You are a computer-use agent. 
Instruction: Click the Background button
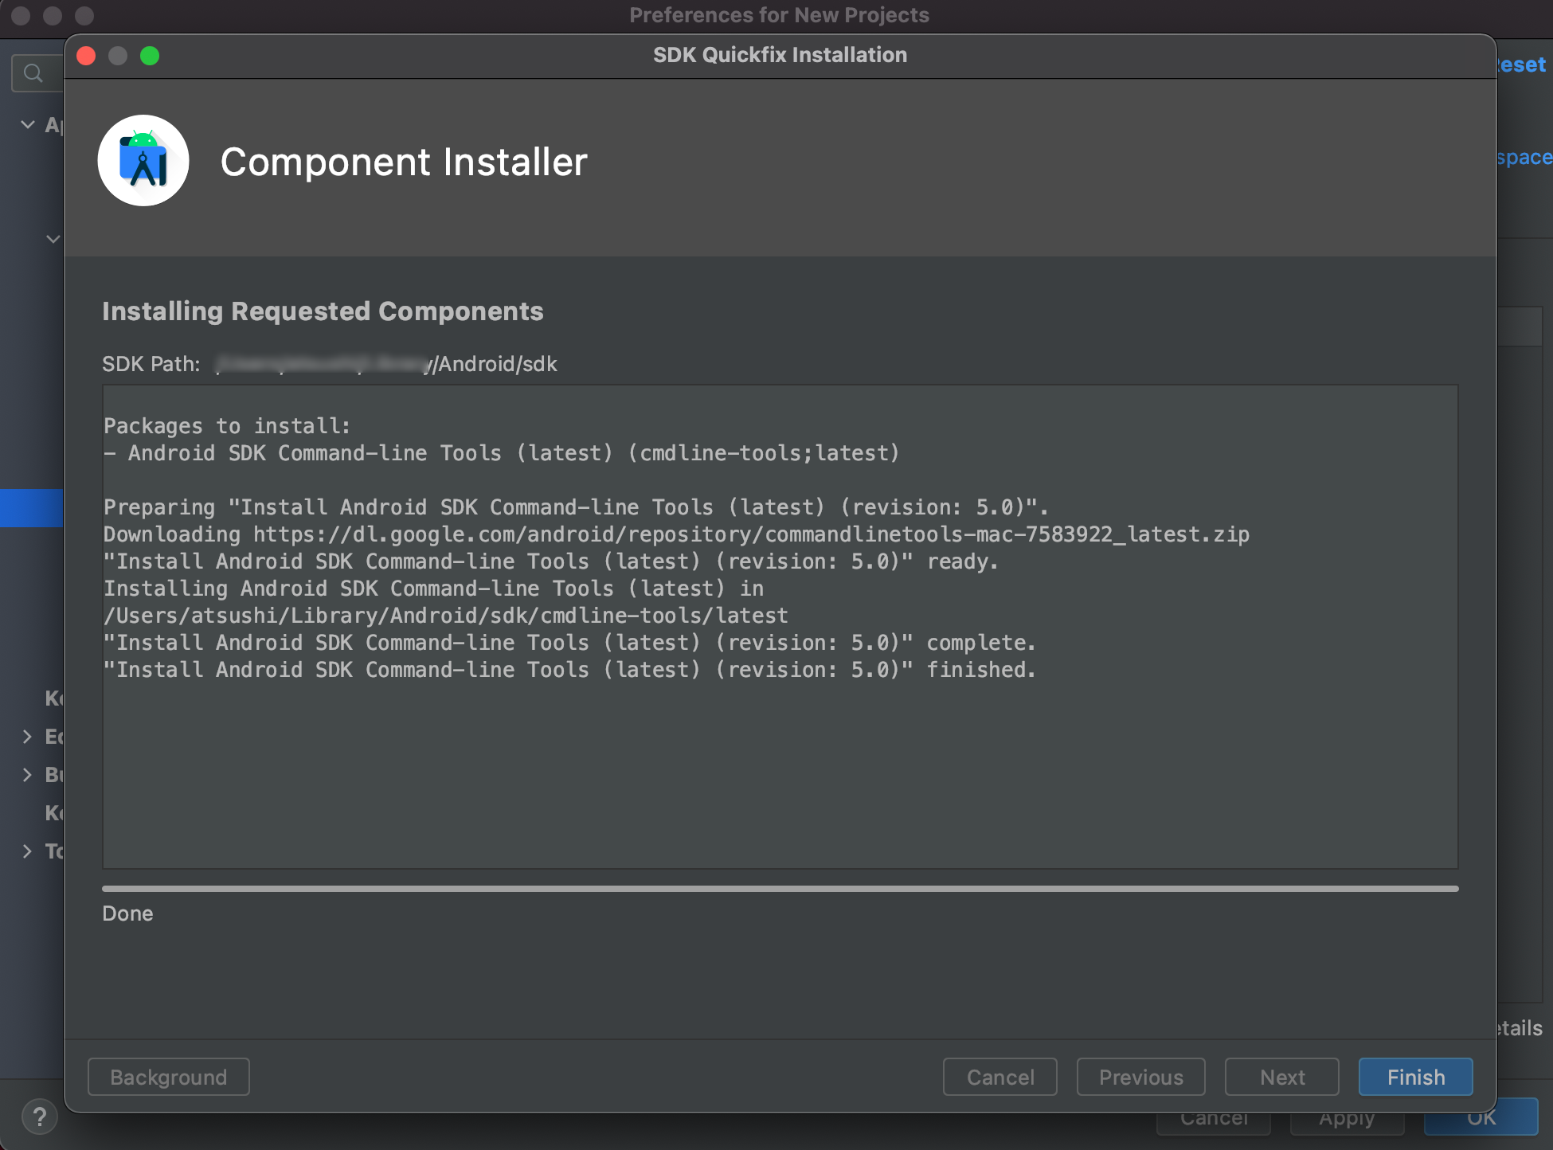click(x=169, y=1077)
